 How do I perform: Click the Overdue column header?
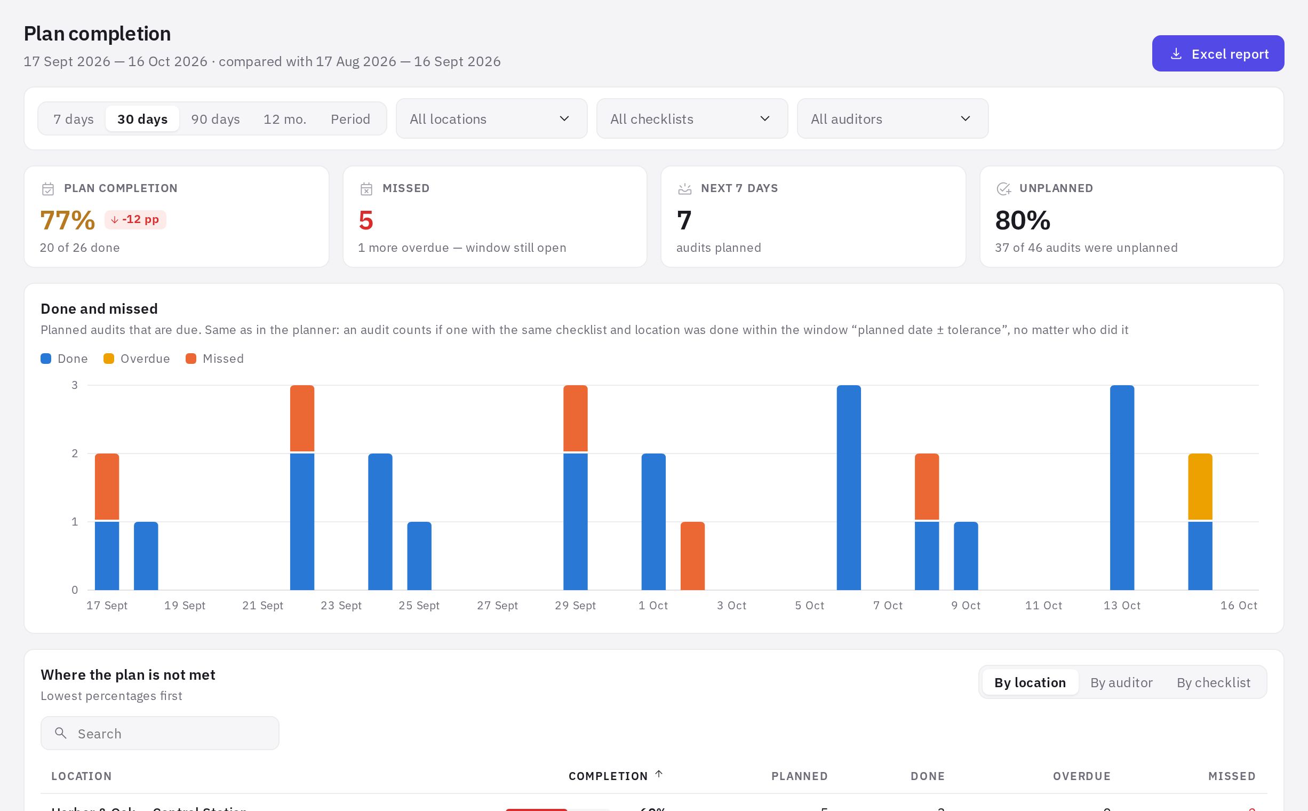[1082, 776]
